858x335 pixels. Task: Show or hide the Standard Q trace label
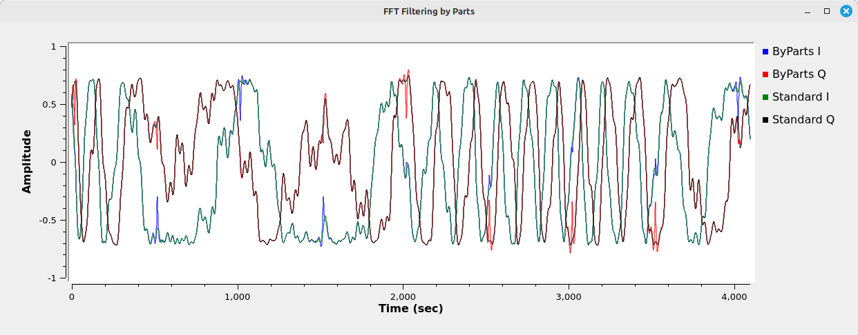pos(803,120)
